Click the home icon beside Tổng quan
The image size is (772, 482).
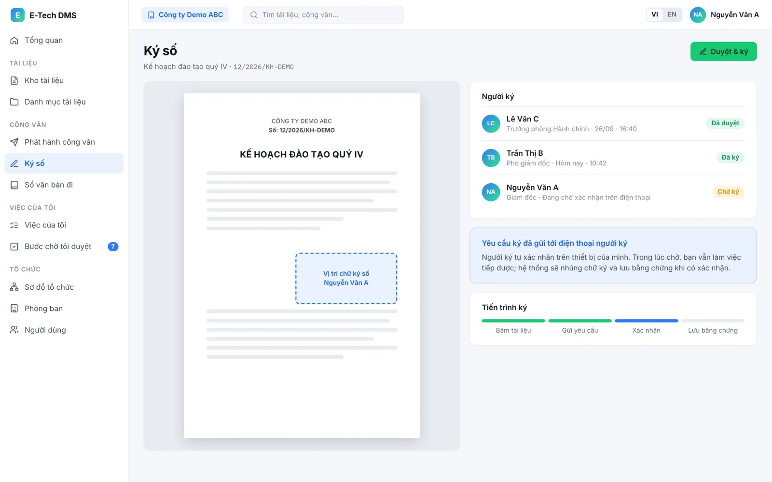[x=14, y=40]
